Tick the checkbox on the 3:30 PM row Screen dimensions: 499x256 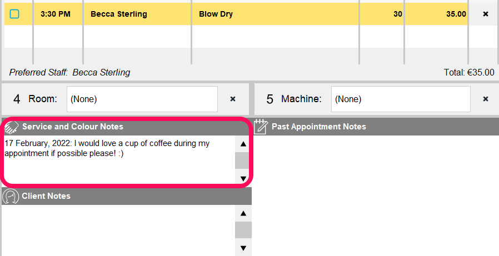14,14
